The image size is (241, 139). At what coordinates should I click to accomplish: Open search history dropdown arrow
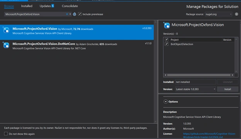click(x=70, y=14)
